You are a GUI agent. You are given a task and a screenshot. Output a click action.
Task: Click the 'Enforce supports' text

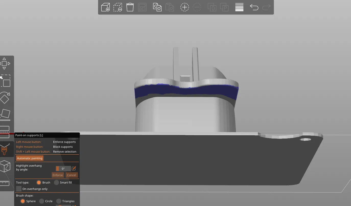pos(64,142)
